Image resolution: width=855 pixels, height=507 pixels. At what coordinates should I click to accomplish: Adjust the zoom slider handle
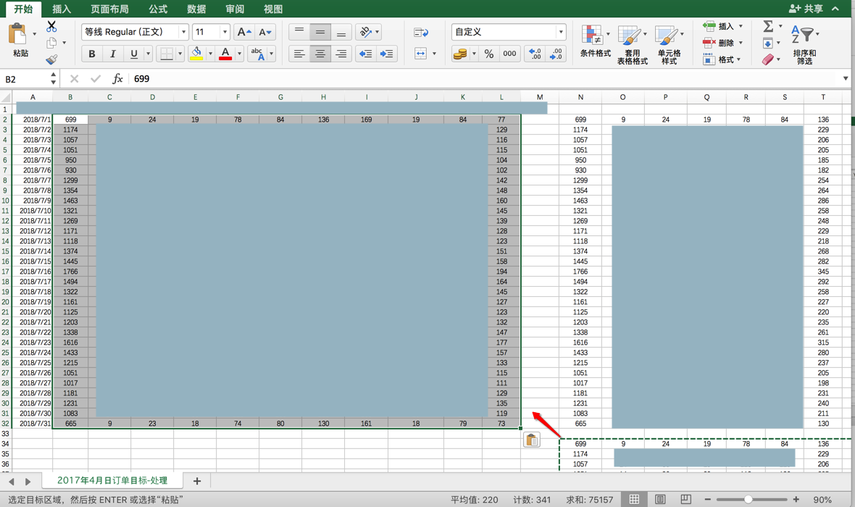click(748, 499)
